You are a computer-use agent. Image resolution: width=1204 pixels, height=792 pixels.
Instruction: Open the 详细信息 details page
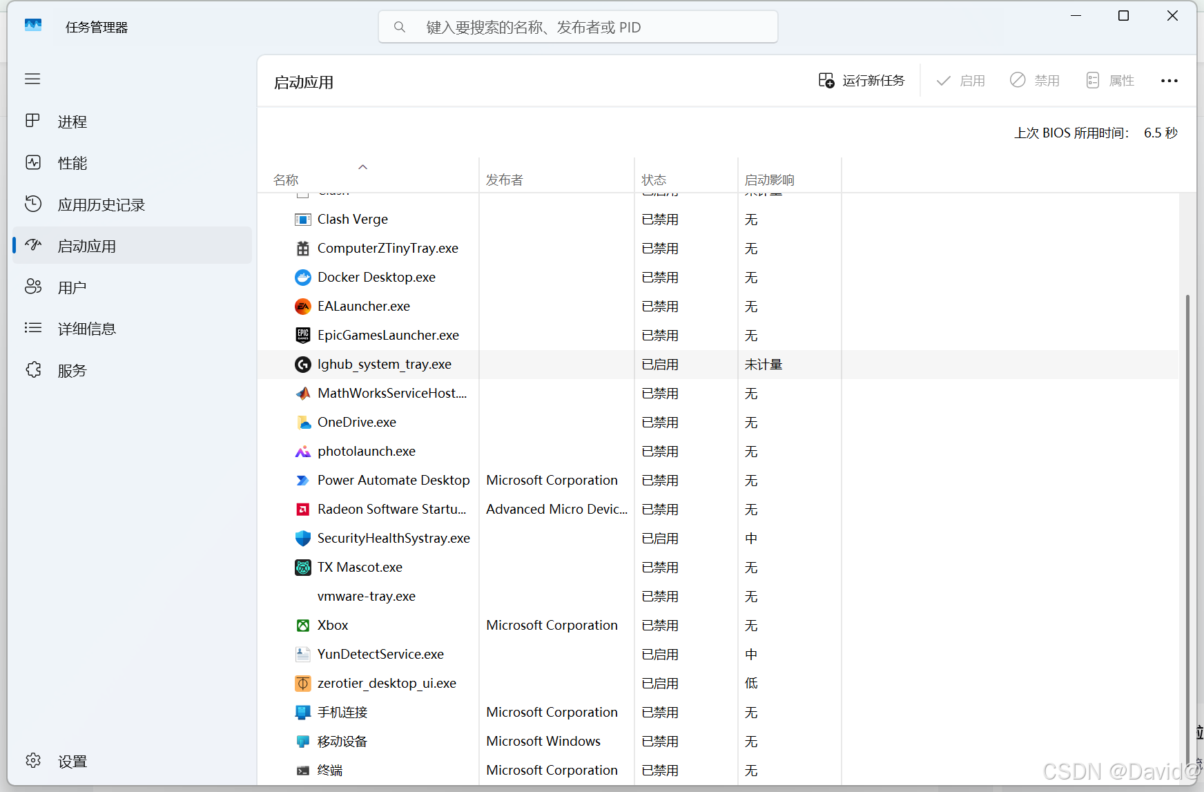click(132, 329)
